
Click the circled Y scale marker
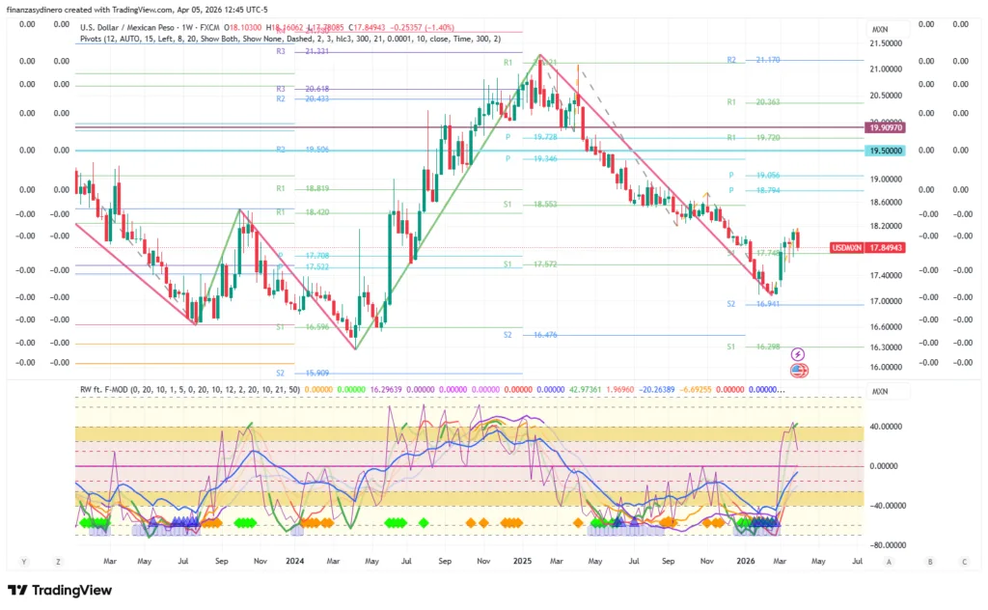(x=23, y=561)
